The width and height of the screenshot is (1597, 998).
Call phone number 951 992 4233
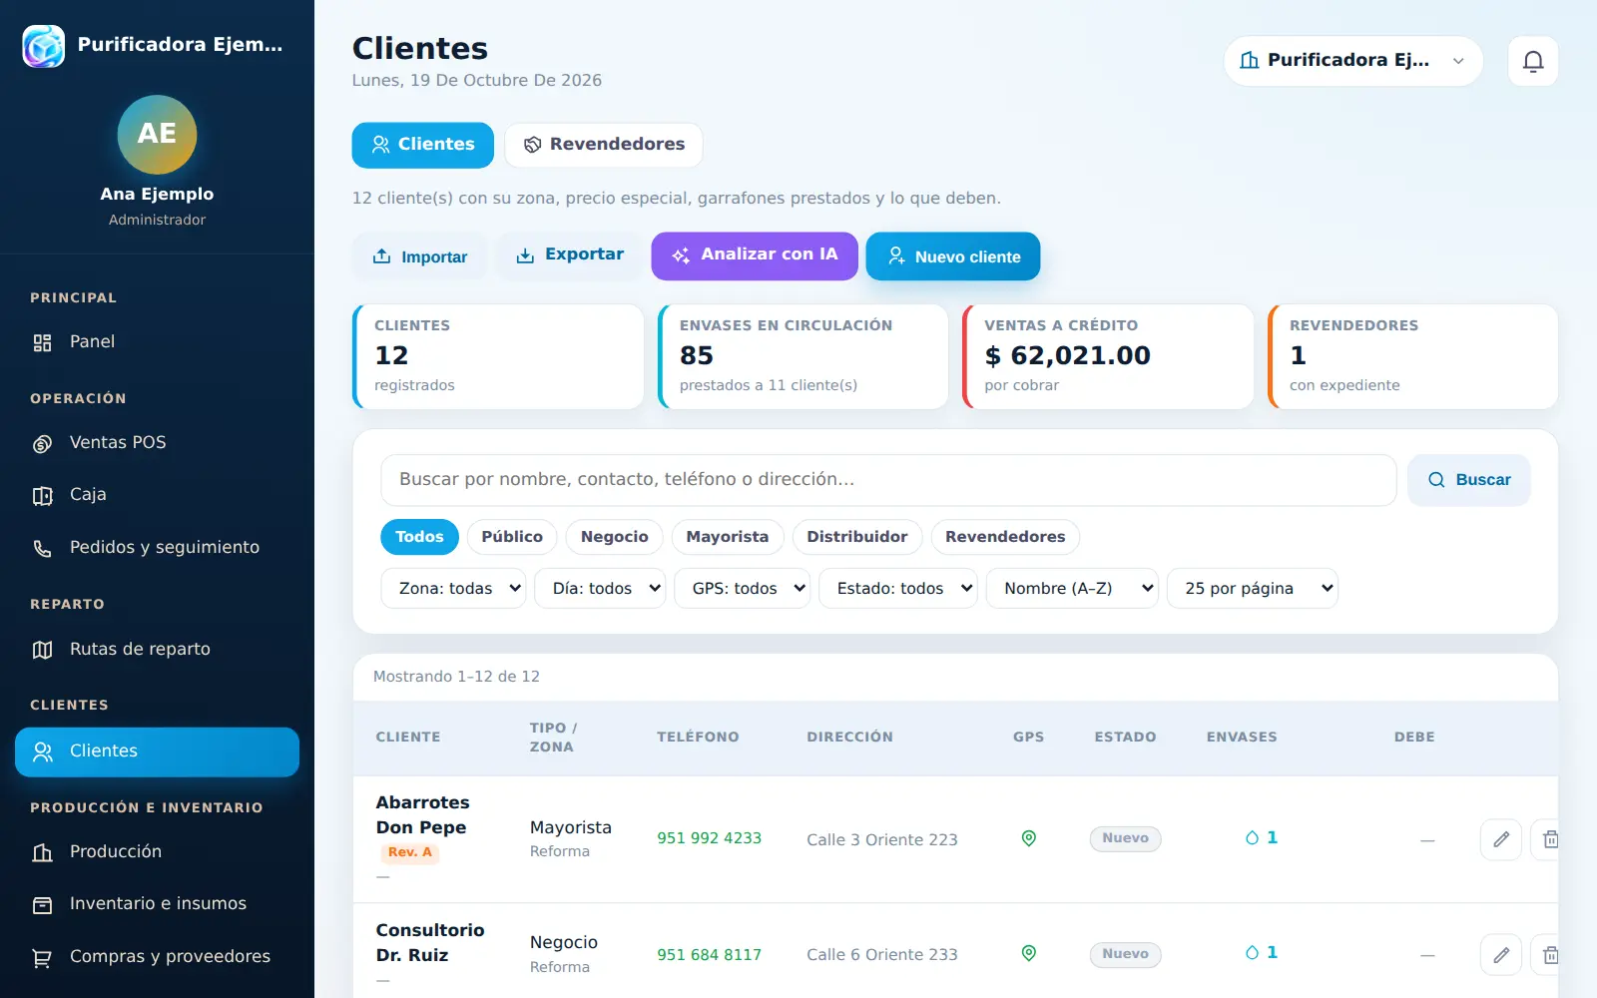pos(709,838)
